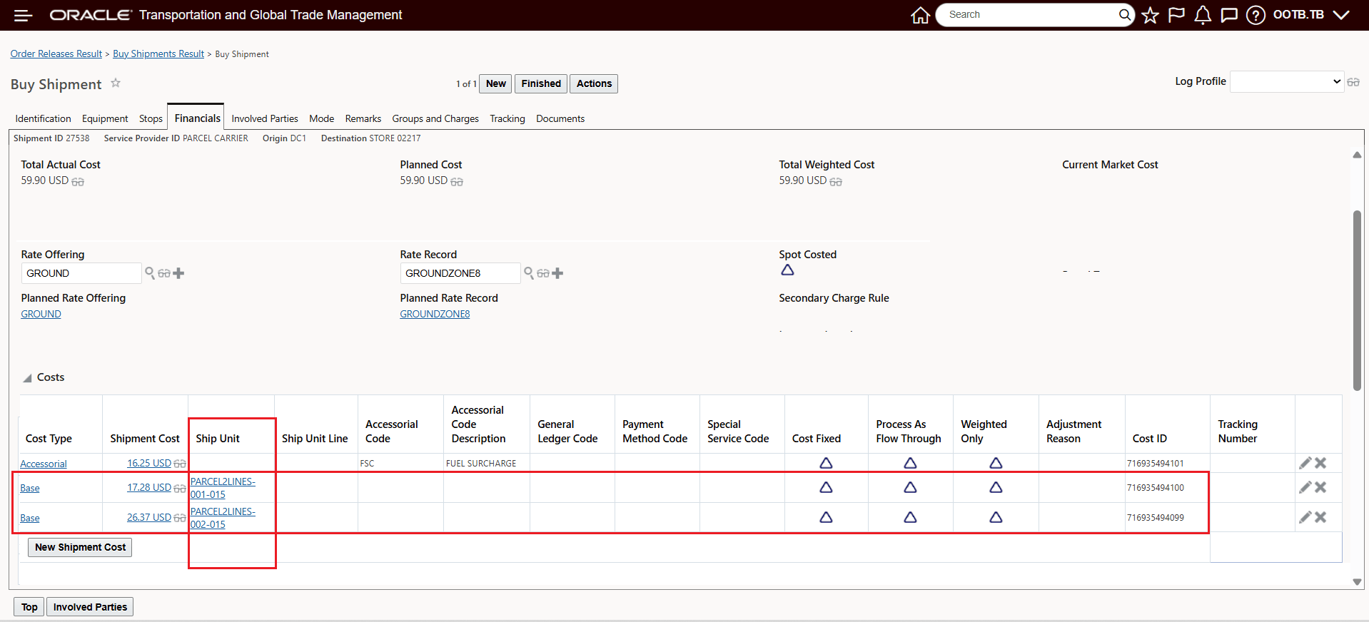This screenshot has height=622, width=1369.
Task: Click the Finished button
Action: point(541,83)
